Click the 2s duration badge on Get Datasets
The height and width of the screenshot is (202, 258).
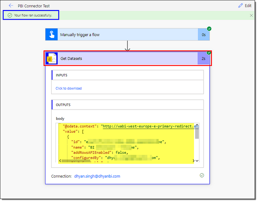(x=203, y=58)
